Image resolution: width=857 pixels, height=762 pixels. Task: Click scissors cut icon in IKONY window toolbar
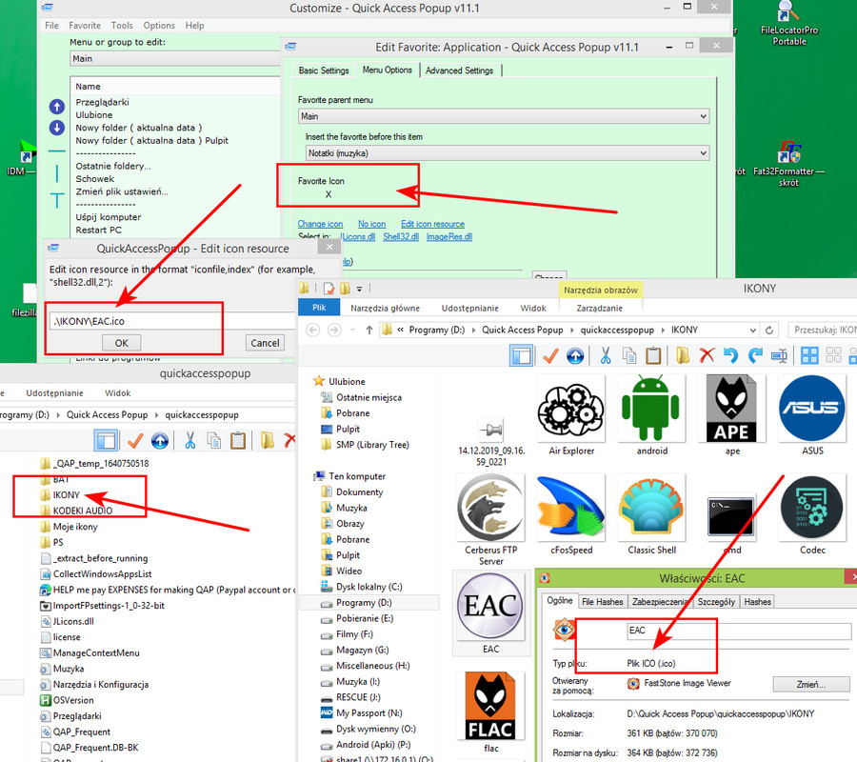605,356
